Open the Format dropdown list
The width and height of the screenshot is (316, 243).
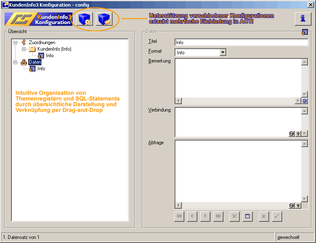223,52
